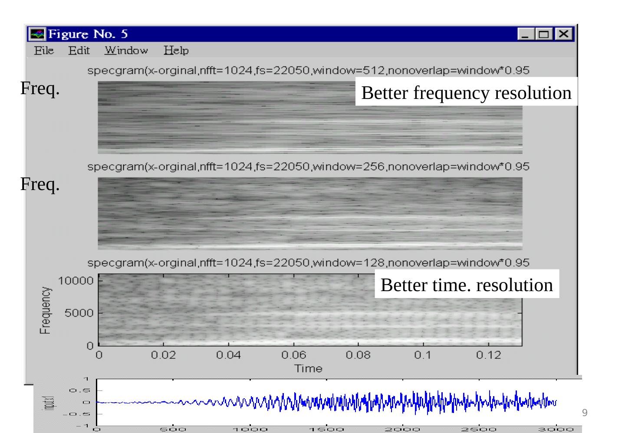Click the slide page number 9
This screenshot has width=625, height=433.
[x=584, y=413]
